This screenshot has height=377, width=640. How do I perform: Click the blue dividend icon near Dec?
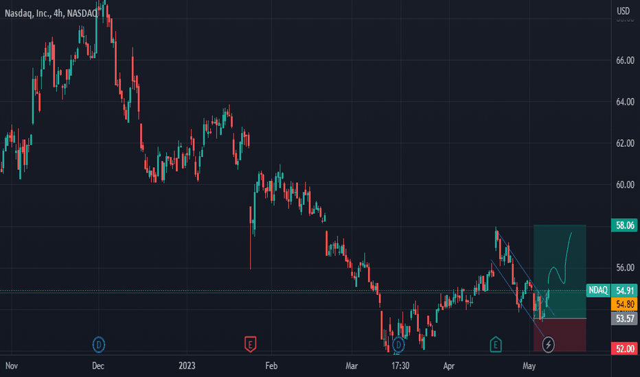98,344
